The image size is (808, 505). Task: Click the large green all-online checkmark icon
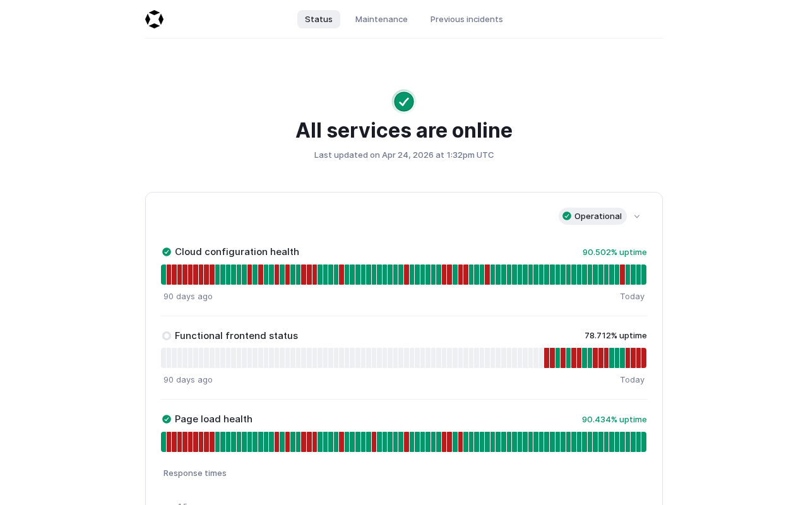coord(404,102)
